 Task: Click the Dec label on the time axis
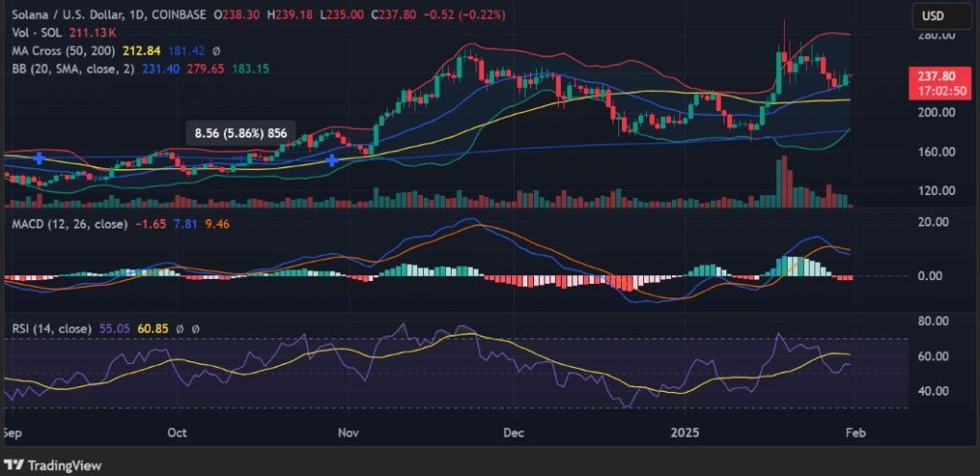pos(513,432)
